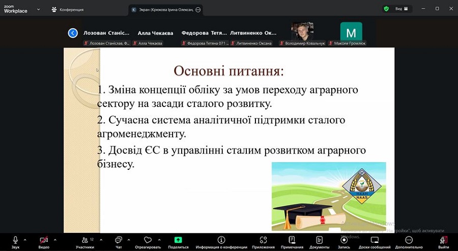Open the Участники participants panel
This screenshot has height=251, width=458.
pos(85,240)
